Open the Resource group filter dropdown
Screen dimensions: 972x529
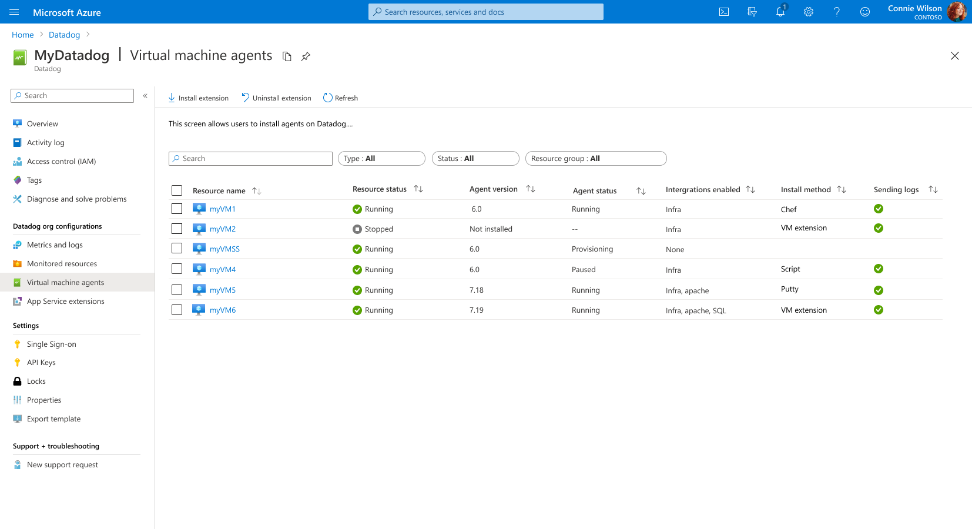click(x=595, y=158)
